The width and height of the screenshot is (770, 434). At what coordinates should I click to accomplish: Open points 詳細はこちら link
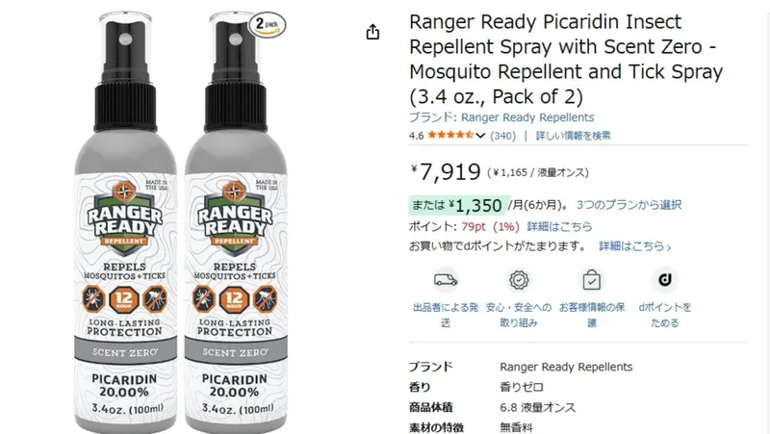(559, 226)
